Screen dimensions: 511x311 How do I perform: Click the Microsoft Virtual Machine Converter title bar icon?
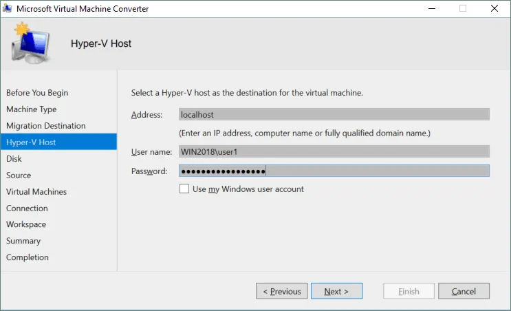[x=8, y=8]
